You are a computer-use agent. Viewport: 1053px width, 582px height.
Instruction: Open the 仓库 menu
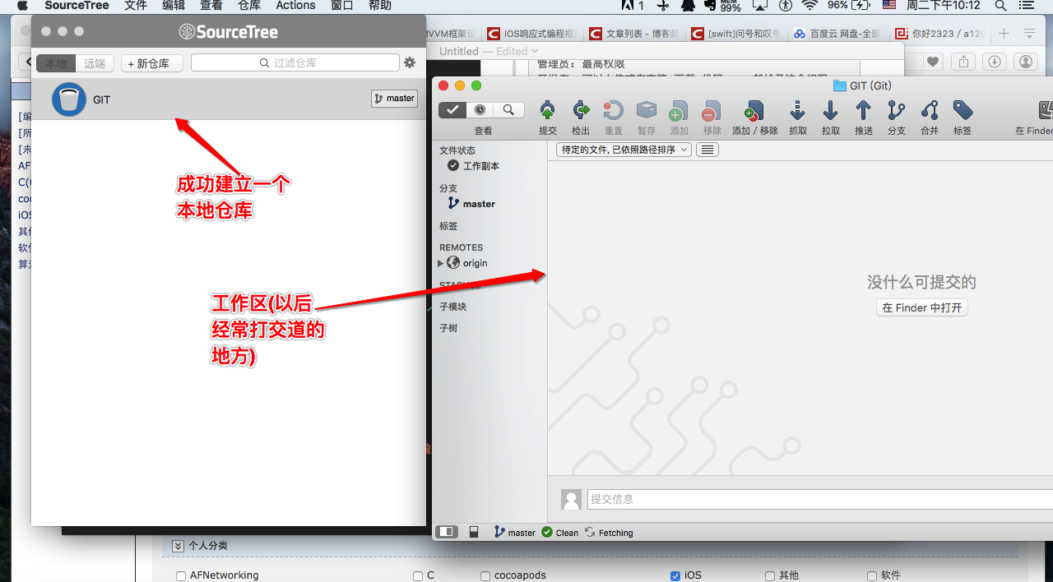pos(249,6)
